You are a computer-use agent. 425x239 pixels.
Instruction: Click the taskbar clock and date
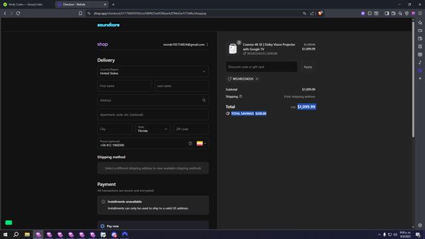[x=405, y=234]
